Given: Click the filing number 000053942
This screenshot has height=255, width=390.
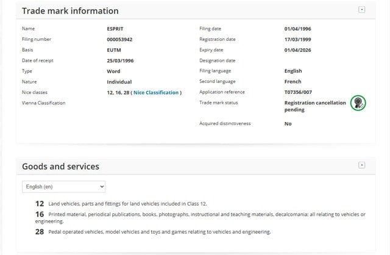Looking at the screenshot, I should point(121,40).
